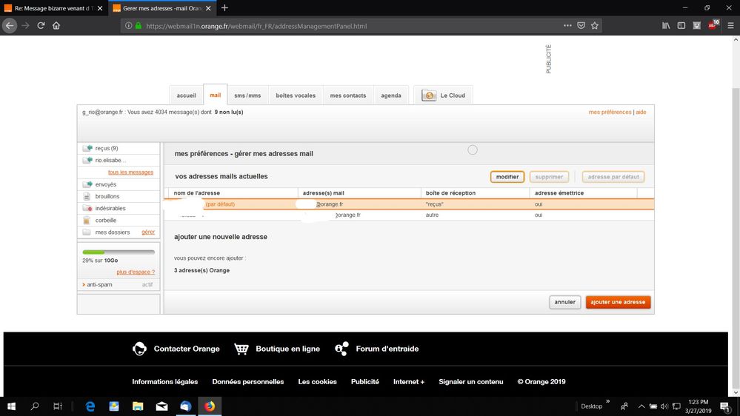Image resolution: width=740 pixels, height=416 pixels.
Task: Open the plus d'espace link
Action: tap(136, 272)
